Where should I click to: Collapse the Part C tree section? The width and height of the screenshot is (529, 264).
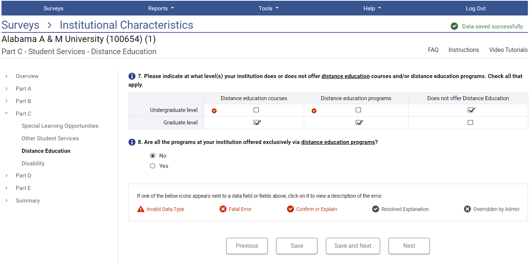(x=6, y=113)
